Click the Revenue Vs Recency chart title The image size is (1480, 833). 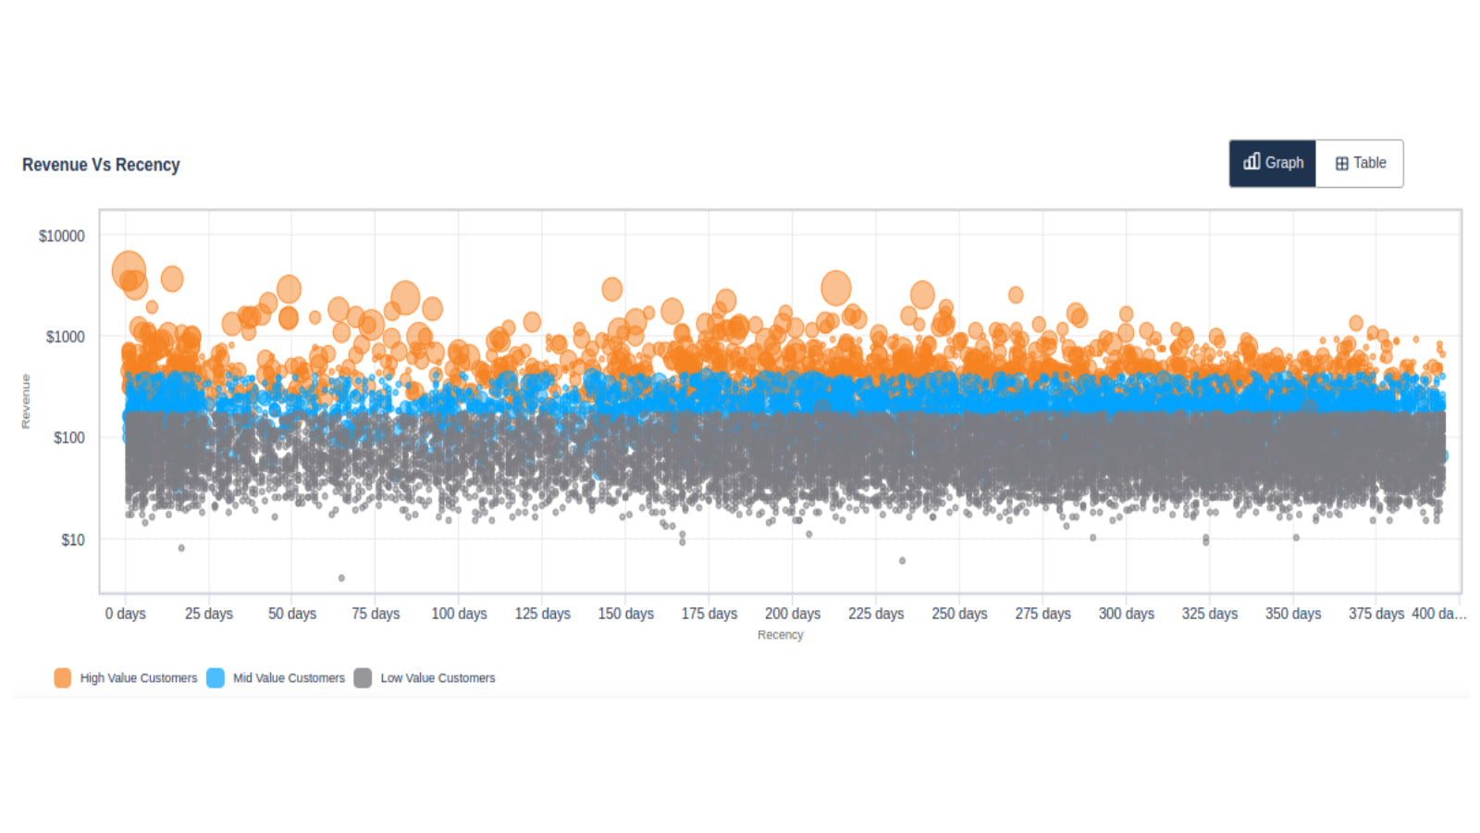click(x=101, y=165)
